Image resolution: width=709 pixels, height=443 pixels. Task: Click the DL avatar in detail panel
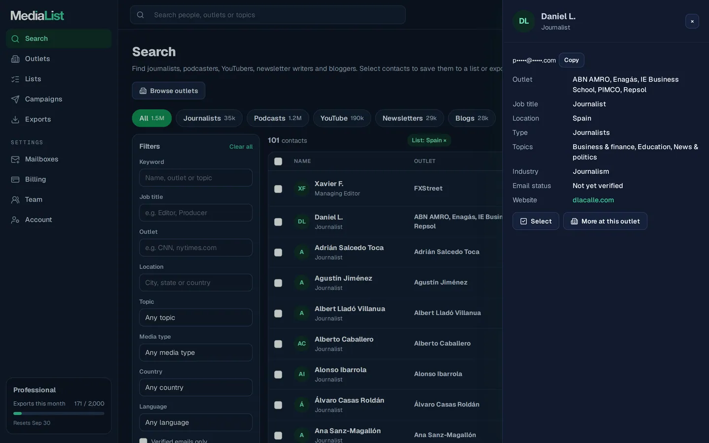pyautogui.click(x=524, y=21)
